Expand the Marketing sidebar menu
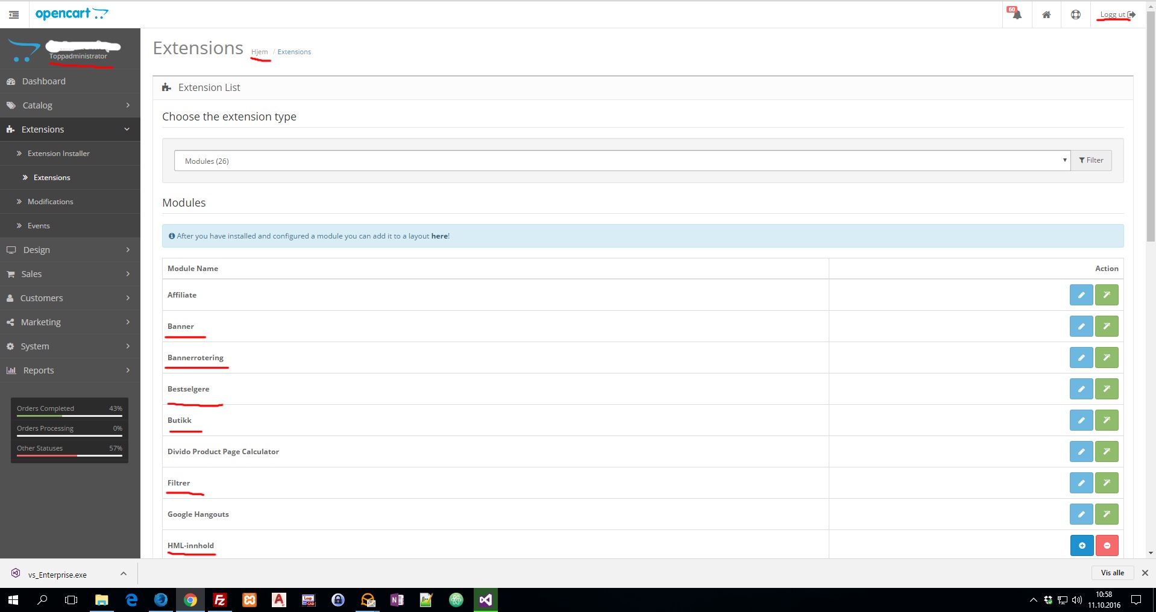The image size is (1156, 612). point(70,322)
